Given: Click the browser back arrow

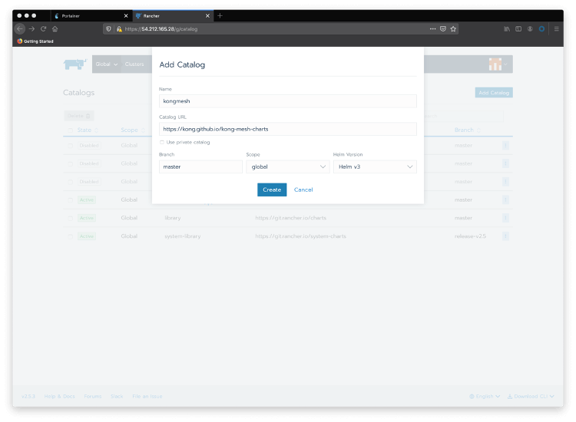Looking at the screenshot, I should tap(20, 28).
